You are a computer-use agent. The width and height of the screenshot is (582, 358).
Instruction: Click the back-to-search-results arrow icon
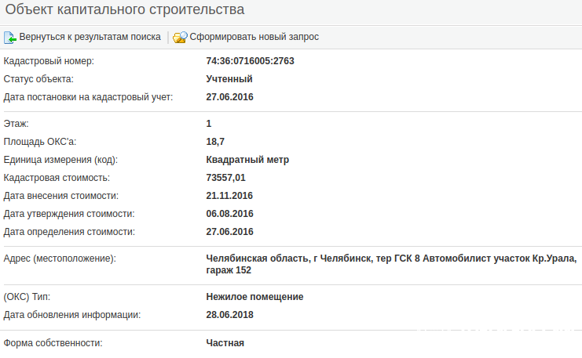point(10,37)
